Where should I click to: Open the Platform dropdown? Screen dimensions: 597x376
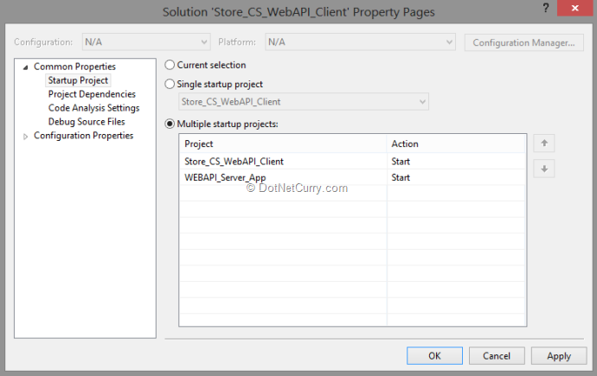360,41
